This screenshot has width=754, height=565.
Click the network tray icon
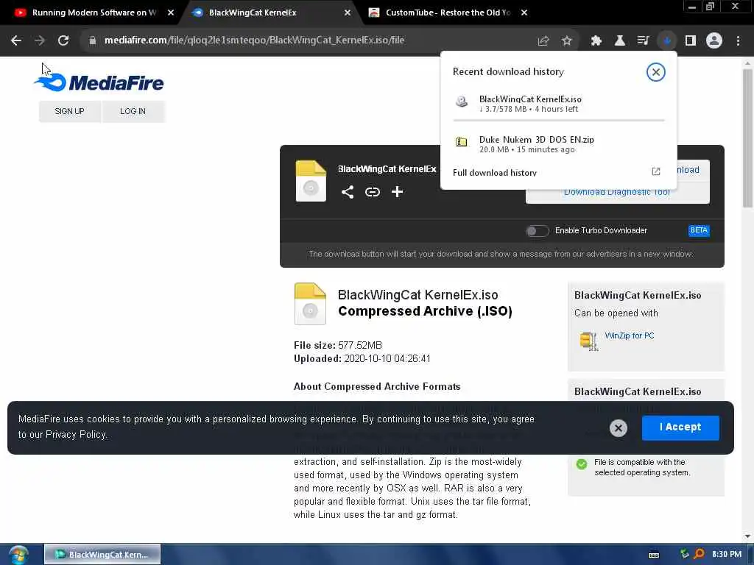[x=685, y=554]
